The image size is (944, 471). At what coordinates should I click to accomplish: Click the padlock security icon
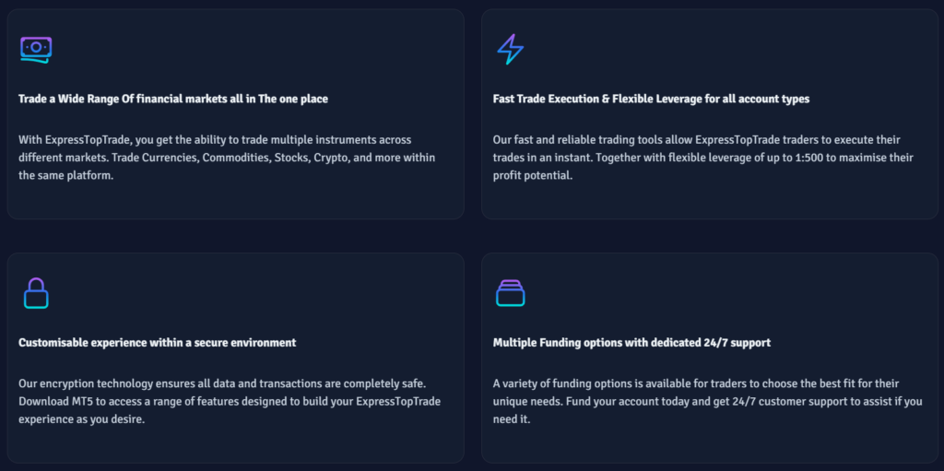click(x=35, y=293)
